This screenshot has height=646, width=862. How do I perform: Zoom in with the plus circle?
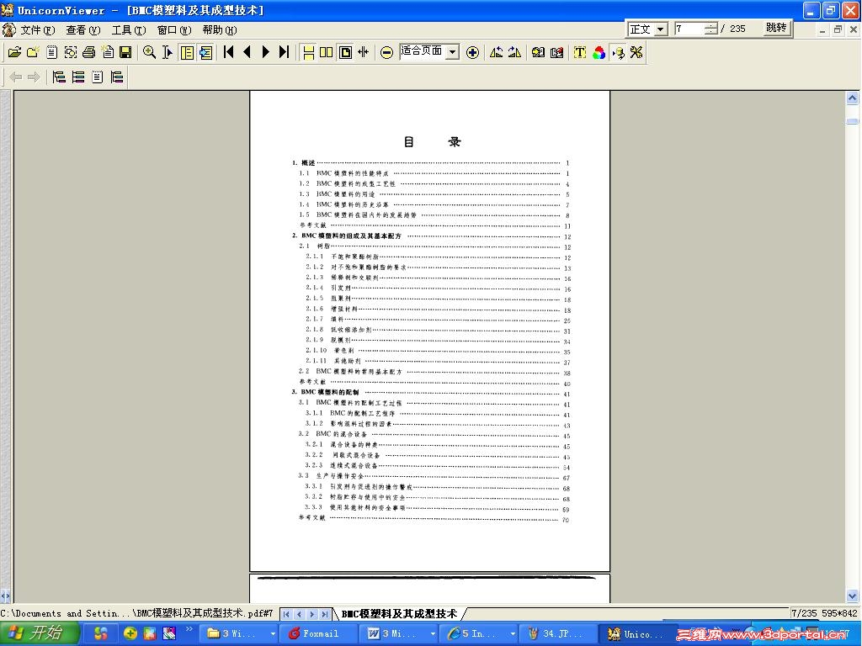click(x=472, y=53)
